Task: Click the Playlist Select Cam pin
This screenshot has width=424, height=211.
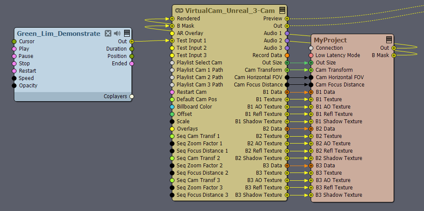Action: click(x=172, y=63)
